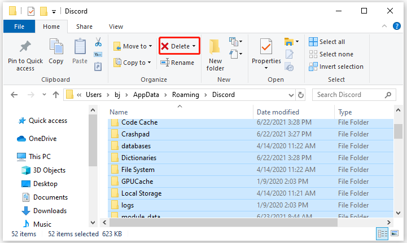Click the Move to button
Screen dimensions: 407x243
133,46
